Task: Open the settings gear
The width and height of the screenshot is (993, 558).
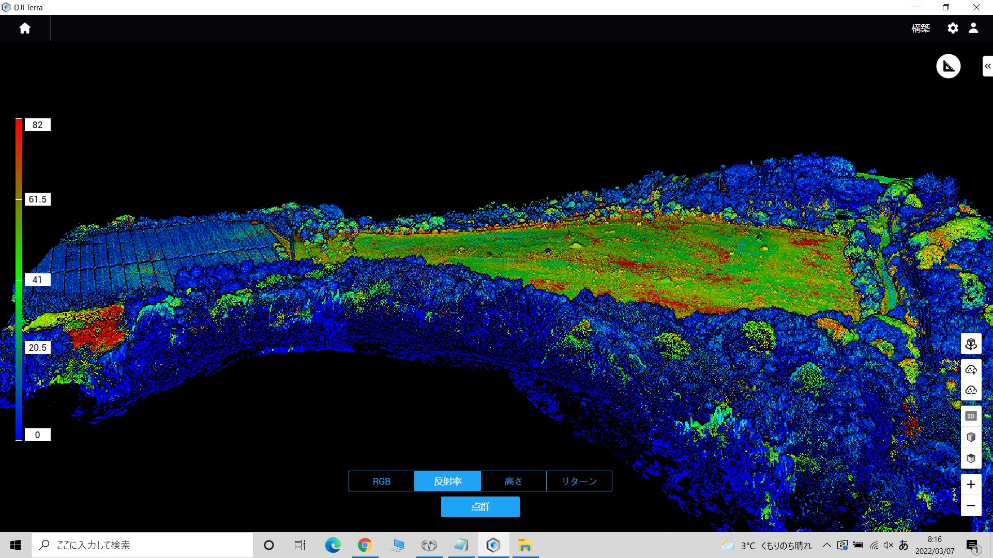Action: click(x=953, y=28)
